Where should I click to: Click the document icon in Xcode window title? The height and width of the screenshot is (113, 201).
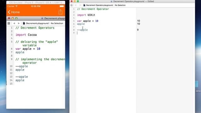point(111,1)
